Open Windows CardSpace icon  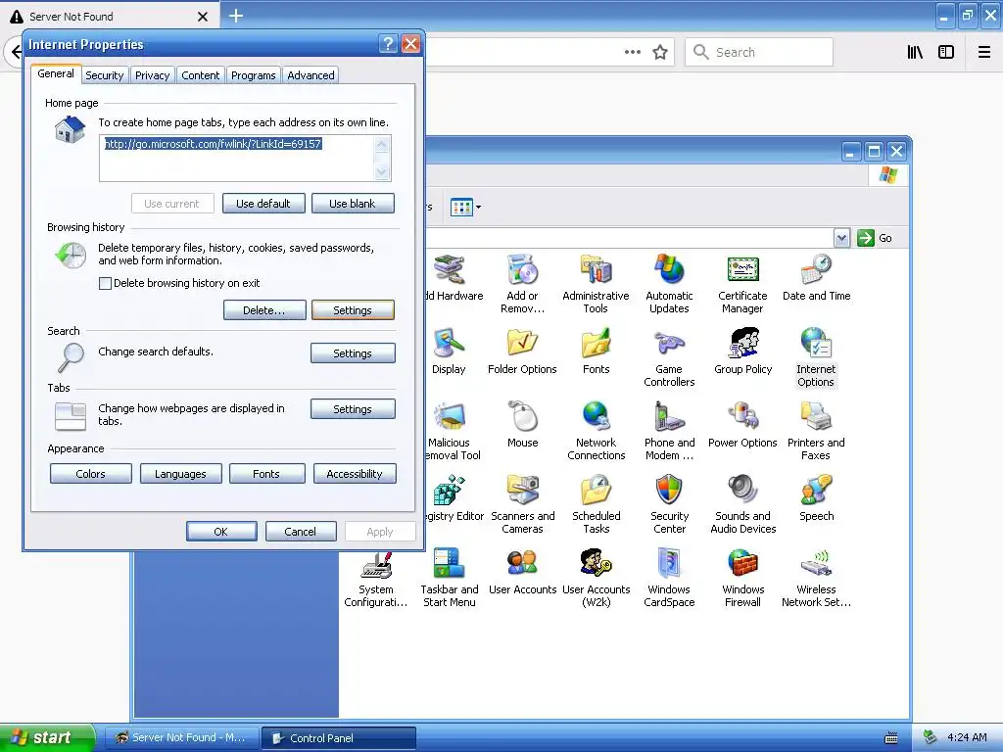669,578
